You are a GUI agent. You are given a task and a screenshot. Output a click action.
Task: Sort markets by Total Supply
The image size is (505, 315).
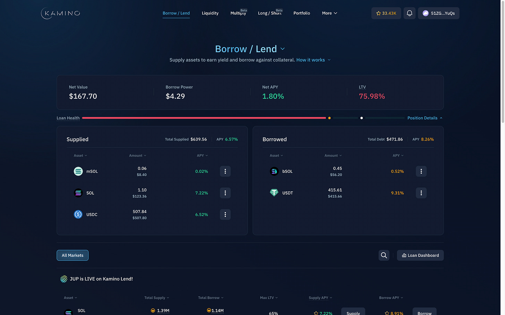point(157,298)
